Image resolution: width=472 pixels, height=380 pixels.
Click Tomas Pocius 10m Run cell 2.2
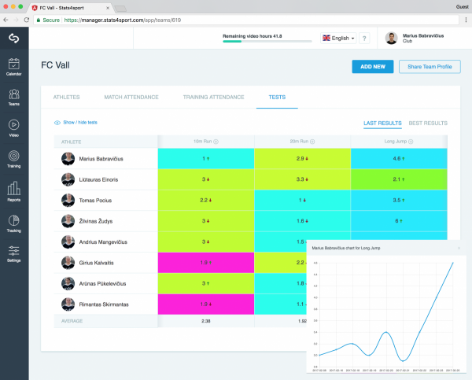tap(206, 200)
